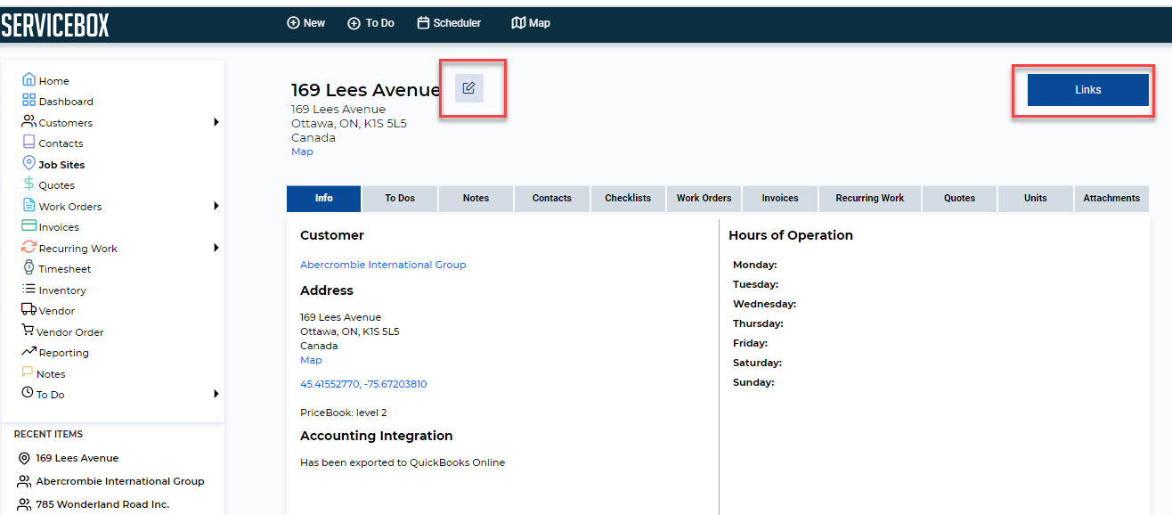Click the Map icon in top bar
The width and height of the screenshot is (1172, 515).
tap(518, 23)
